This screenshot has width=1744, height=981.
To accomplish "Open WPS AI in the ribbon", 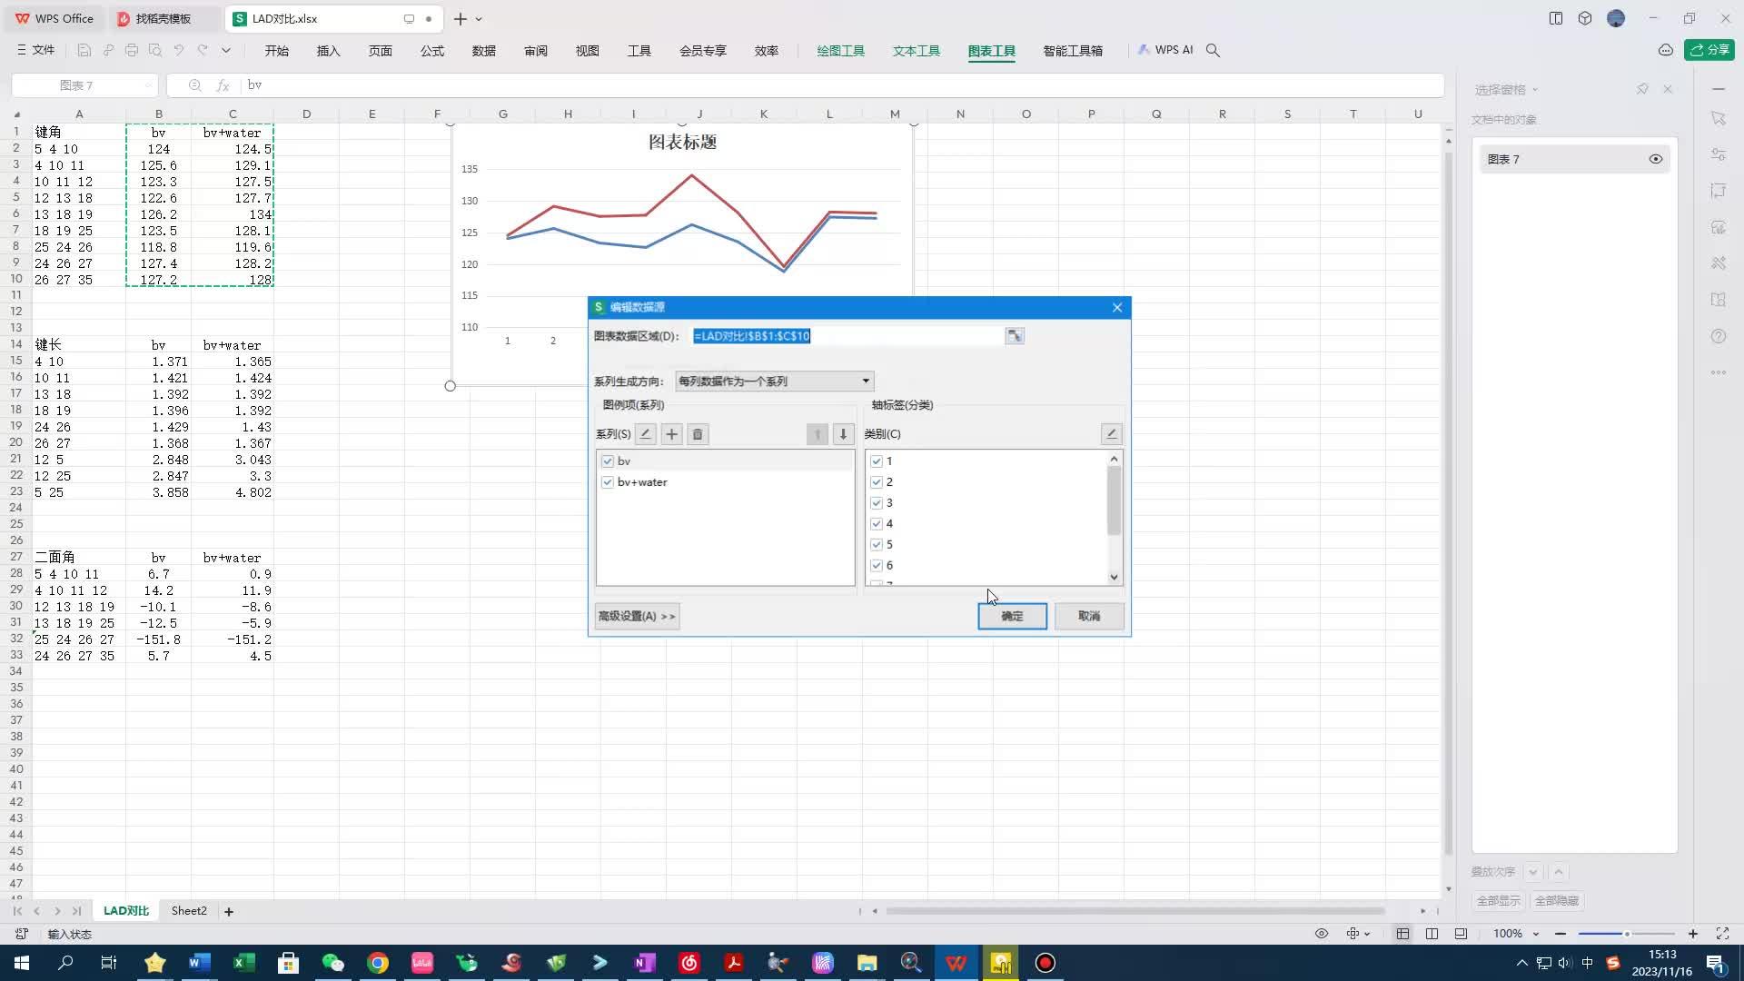I will click(1165, 51).
